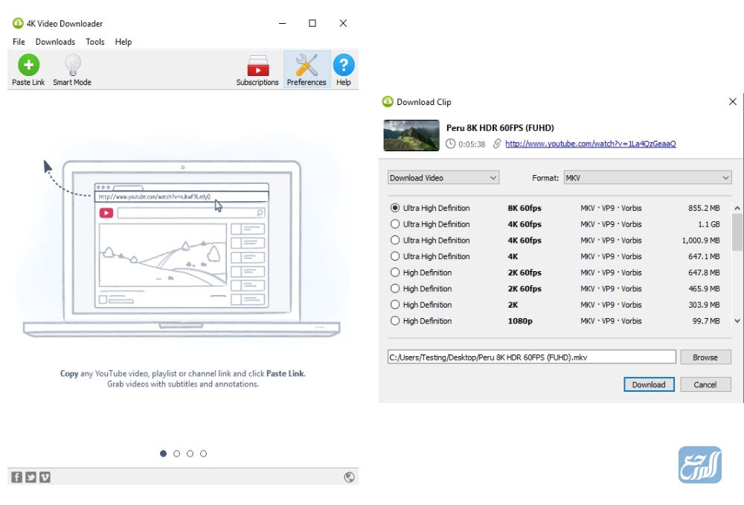Click the save path input field
The width and height of the screenshot is (744, 505).
[x=530, y=357]
